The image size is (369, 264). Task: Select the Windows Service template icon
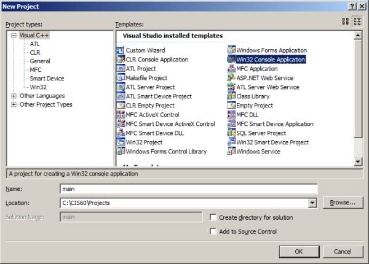tap(231, 151)
